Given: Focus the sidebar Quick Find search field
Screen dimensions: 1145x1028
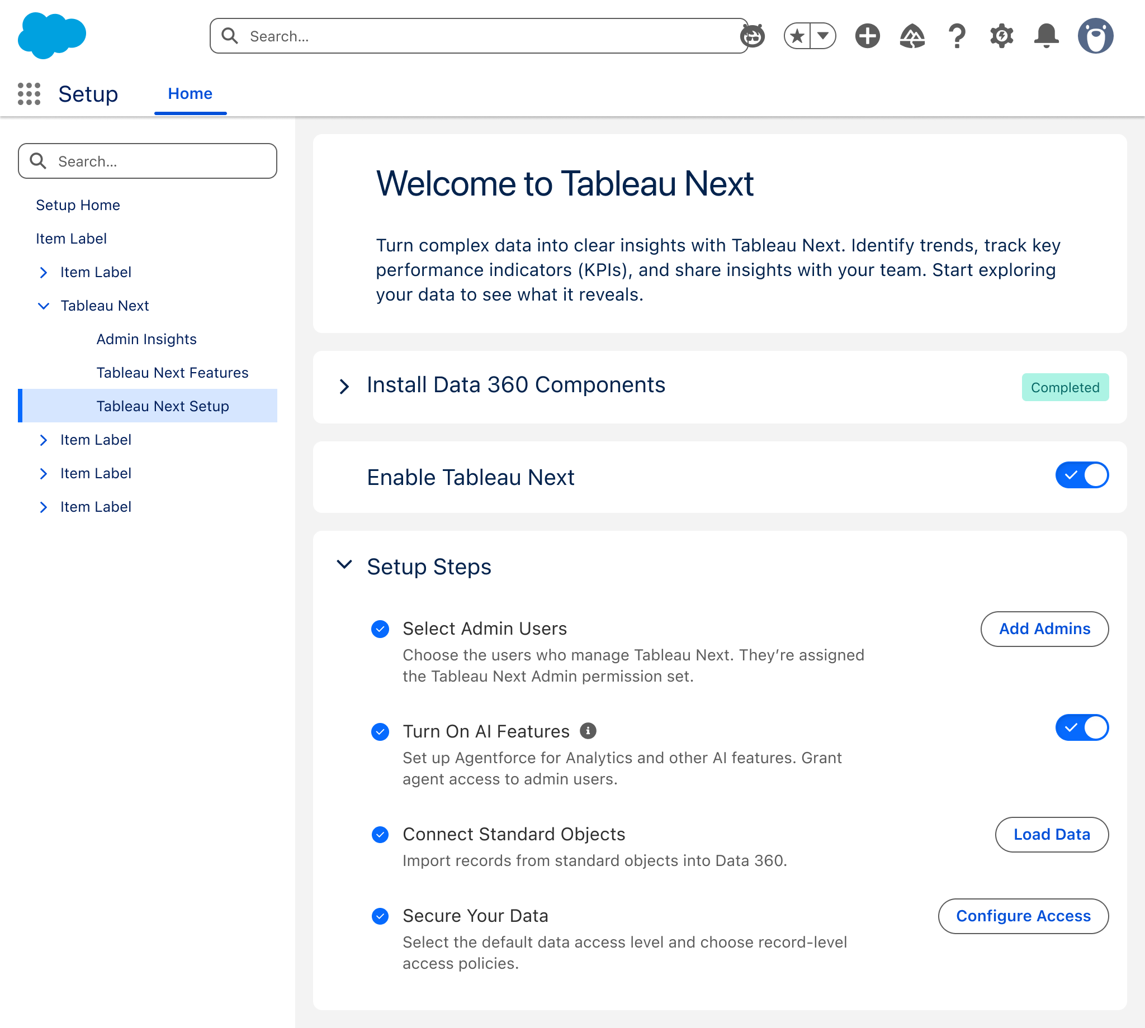Looking at the screenshot, I should click(x=148, y=161).
